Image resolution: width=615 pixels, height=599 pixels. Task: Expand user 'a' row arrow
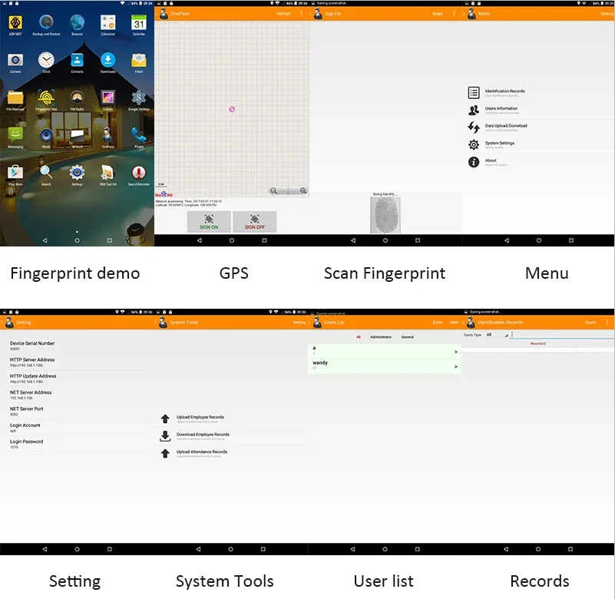pyautogui.click(x=455, y=352)
